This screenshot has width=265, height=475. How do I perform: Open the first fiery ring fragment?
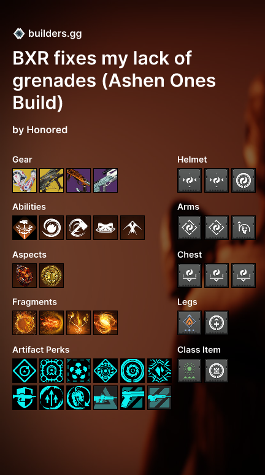[x=25, y=323]
